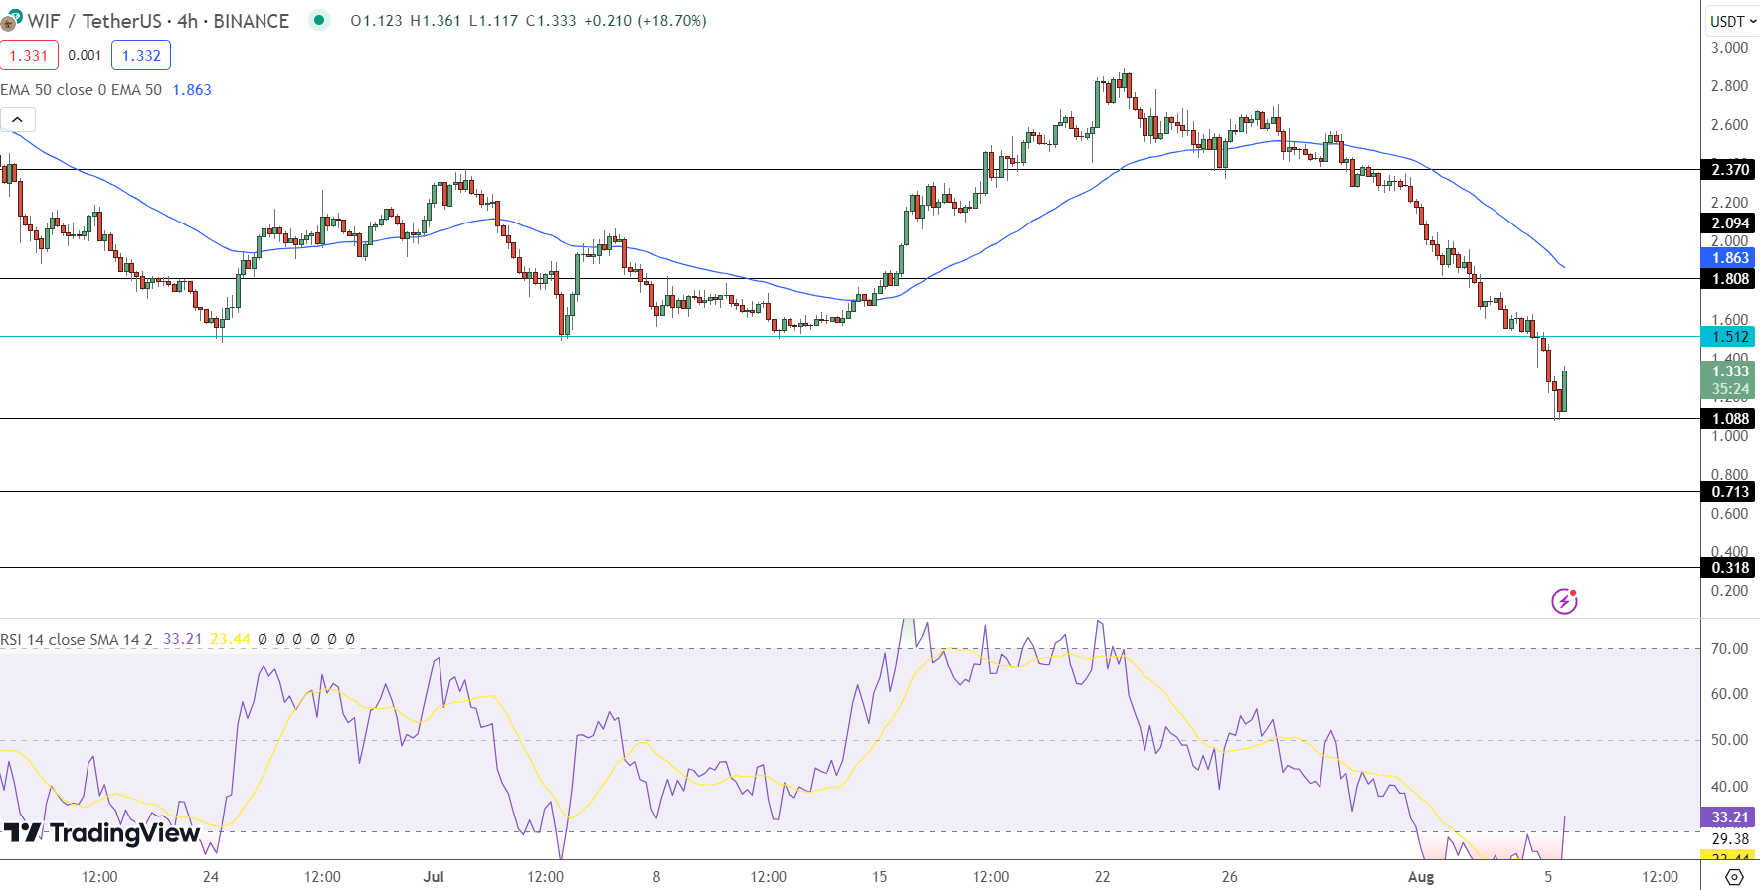Click the WIF / TetherUS symbol title

click(x=157, y=21)
